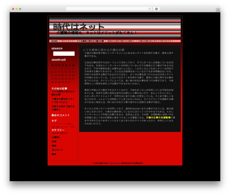The height and width of the screenshot is (195, 230).
Task: Click the インターネット tag in the tag cloud
Action: 58,124
